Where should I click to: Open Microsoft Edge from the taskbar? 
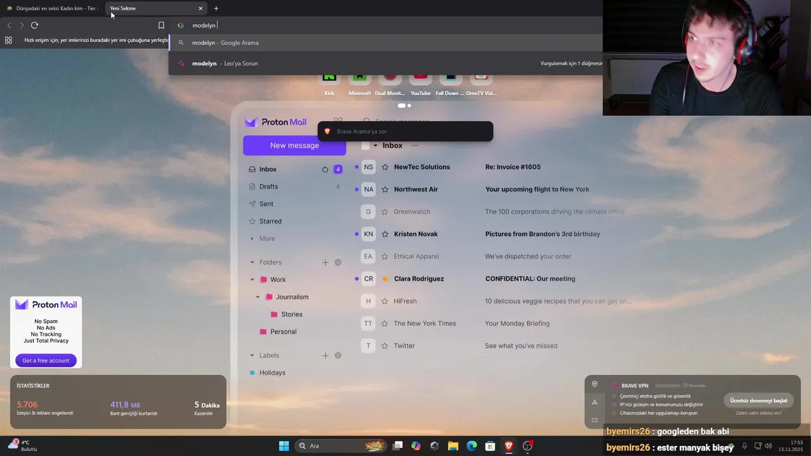click(x=471, y=446)
